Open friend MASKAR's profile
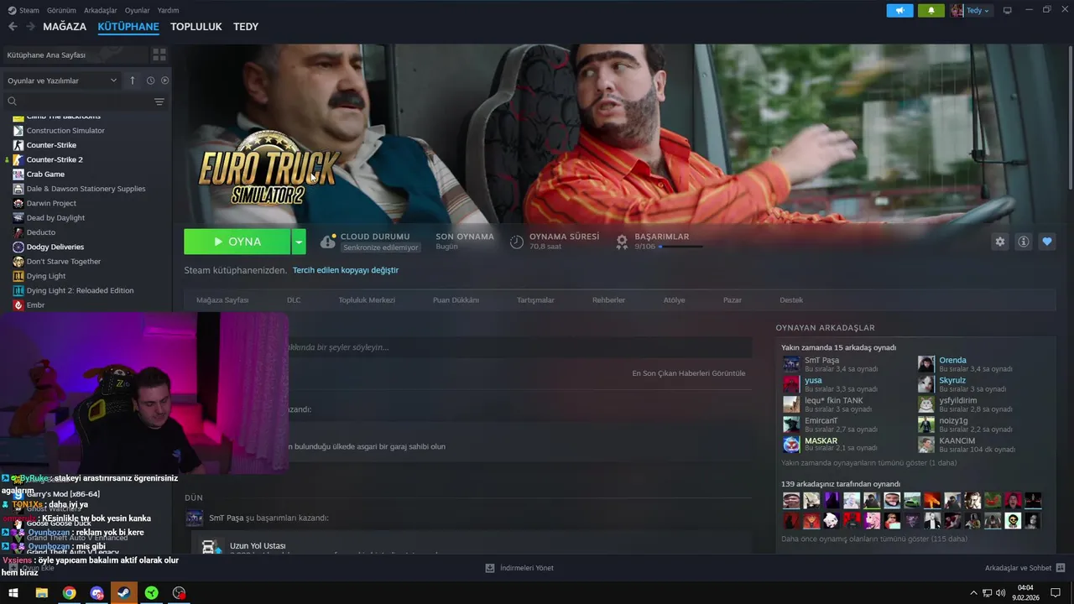 click(821, 441)
